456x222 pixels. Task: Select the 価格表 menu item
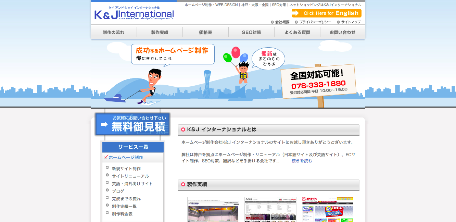205,32
